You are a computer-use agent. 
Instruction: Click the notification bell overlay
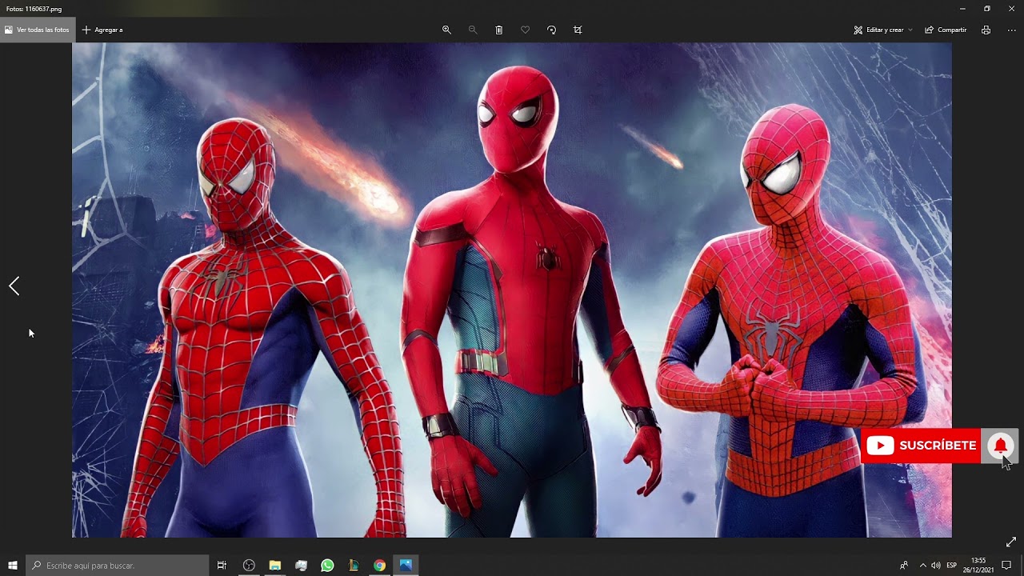pos(1000,446)
